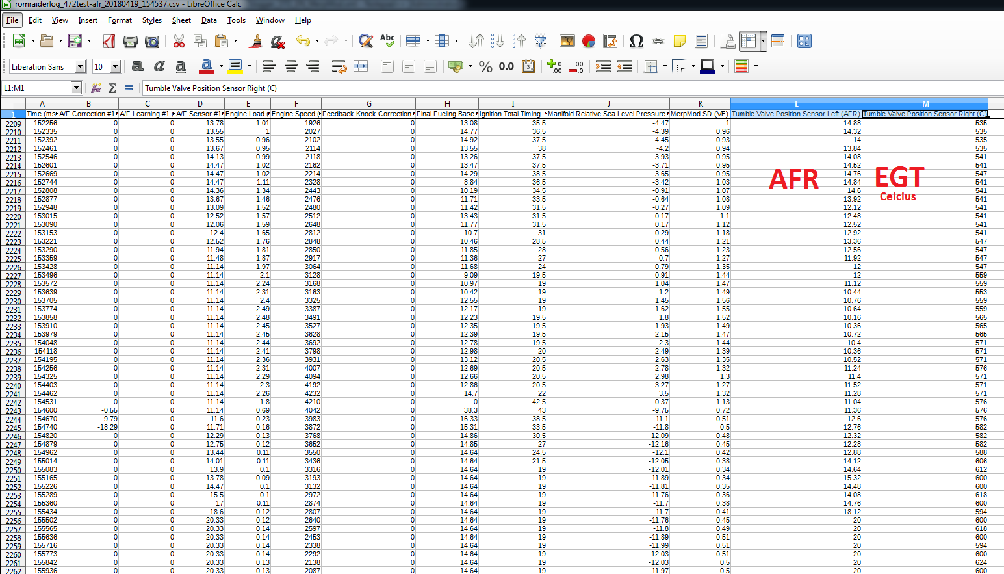Click the AutoFilter funnel icon
This screenshot has height=574, width=1004.
point(540,42)
